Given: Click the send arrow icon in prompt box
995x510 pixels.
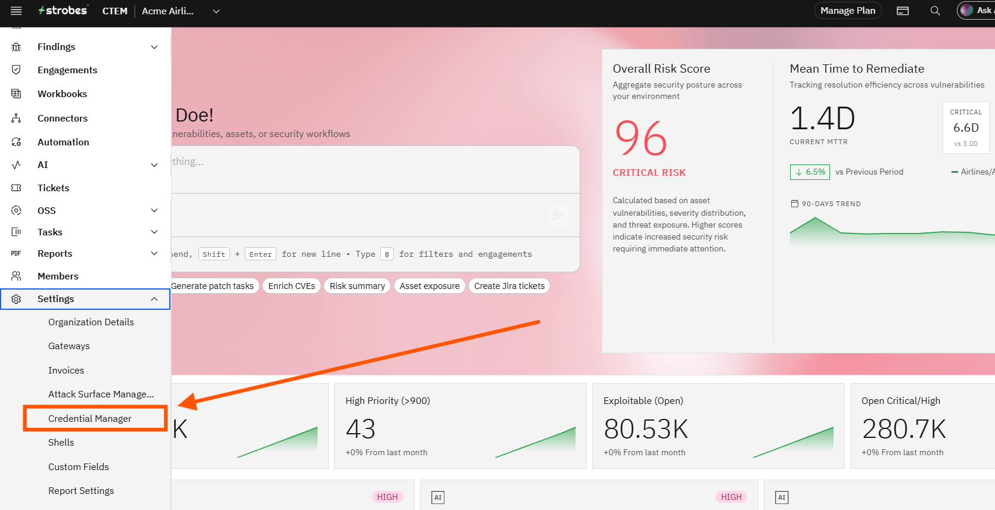Looking at the screenshot, I should click(x=558, y=215).
